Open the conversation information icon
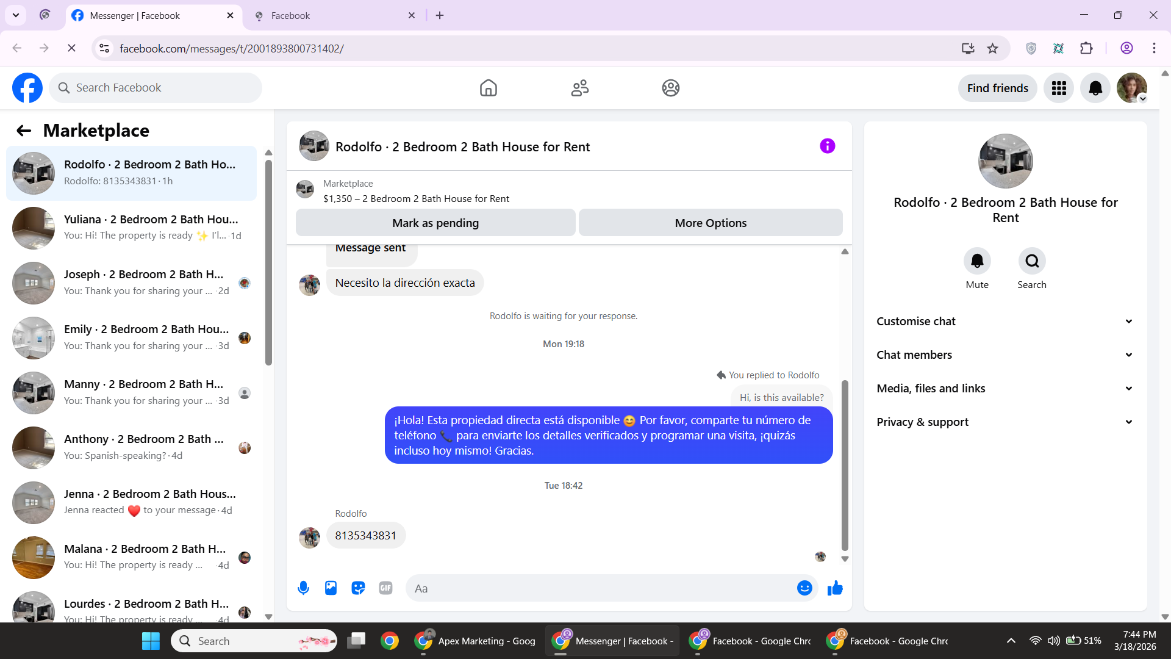Screen dimensions: 1171x659 827,146
